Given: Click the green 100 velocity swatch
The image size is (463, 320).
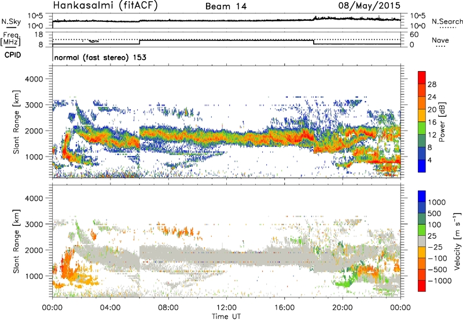Looking at the screenshot, I should coord(422,230).
